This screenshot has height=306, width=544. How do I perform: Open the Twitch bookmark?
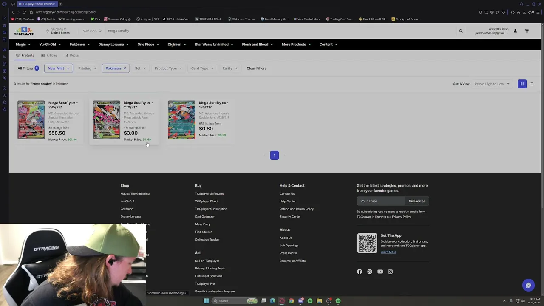click(45, 19)
